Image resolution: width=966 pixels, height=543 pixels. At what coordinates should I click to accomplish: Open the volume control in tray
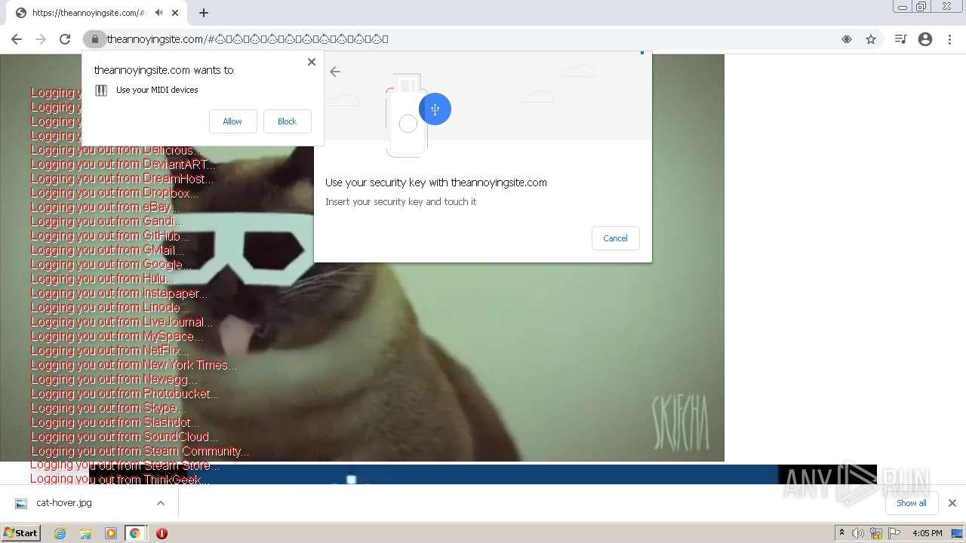coord(858,533)
